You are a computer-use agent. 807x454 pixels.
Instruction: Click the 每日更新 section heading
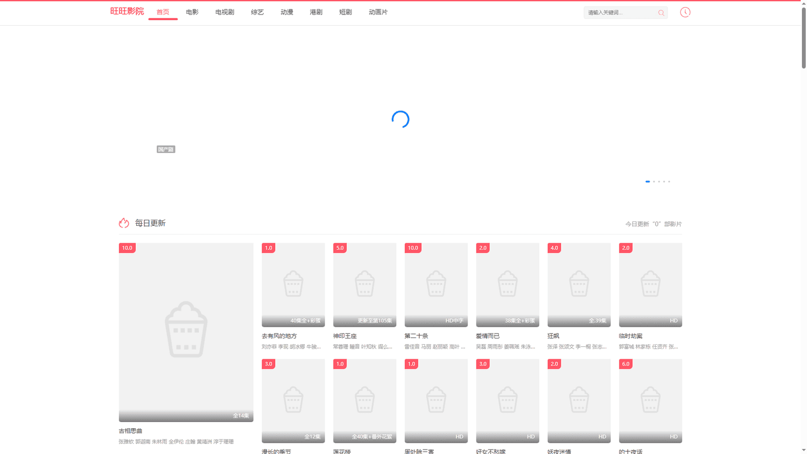(150, 223)
